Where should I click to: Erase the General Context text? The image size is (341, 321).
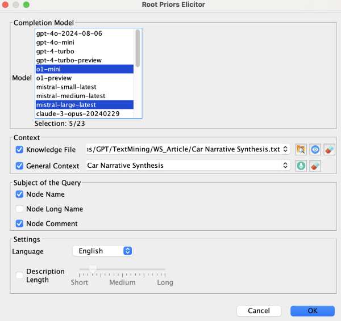point(315,166)
